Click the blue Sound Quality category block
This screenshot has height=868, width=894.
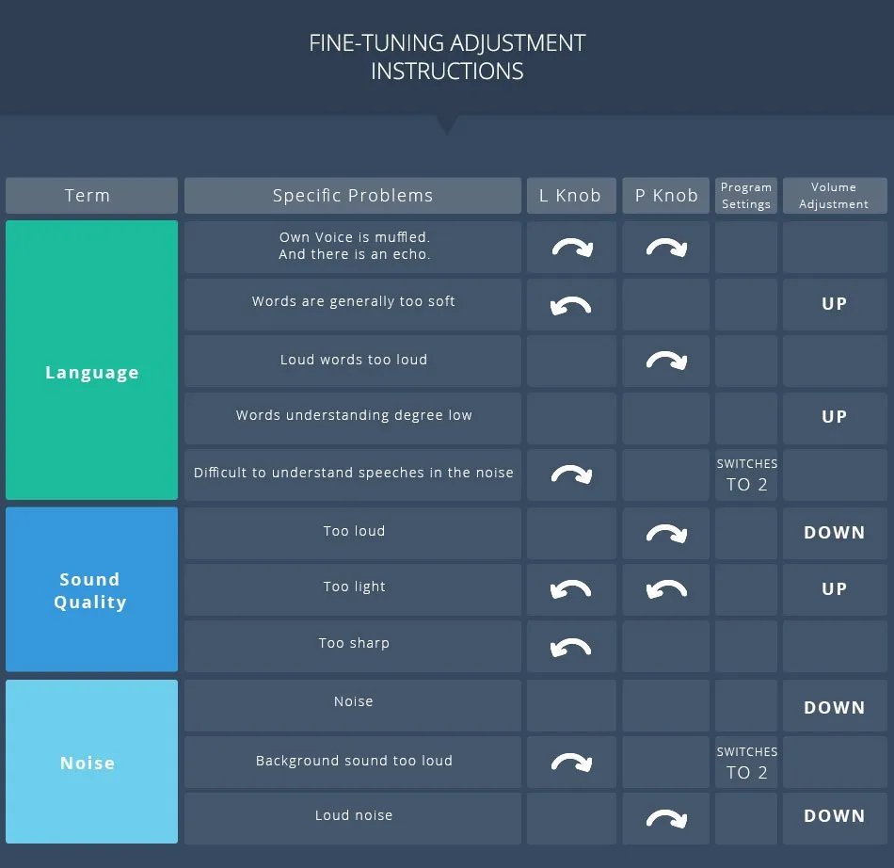tap(92, 589)
